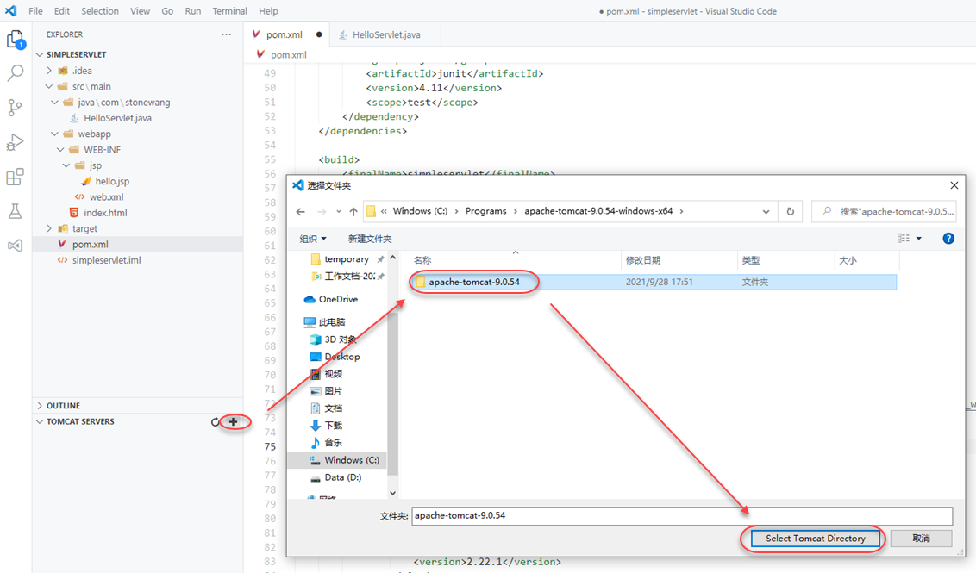The width and height of the screenshot is (976, 573).
Task: Click 新建文件夹 new folder button
Action: click(x=370, y=239)
